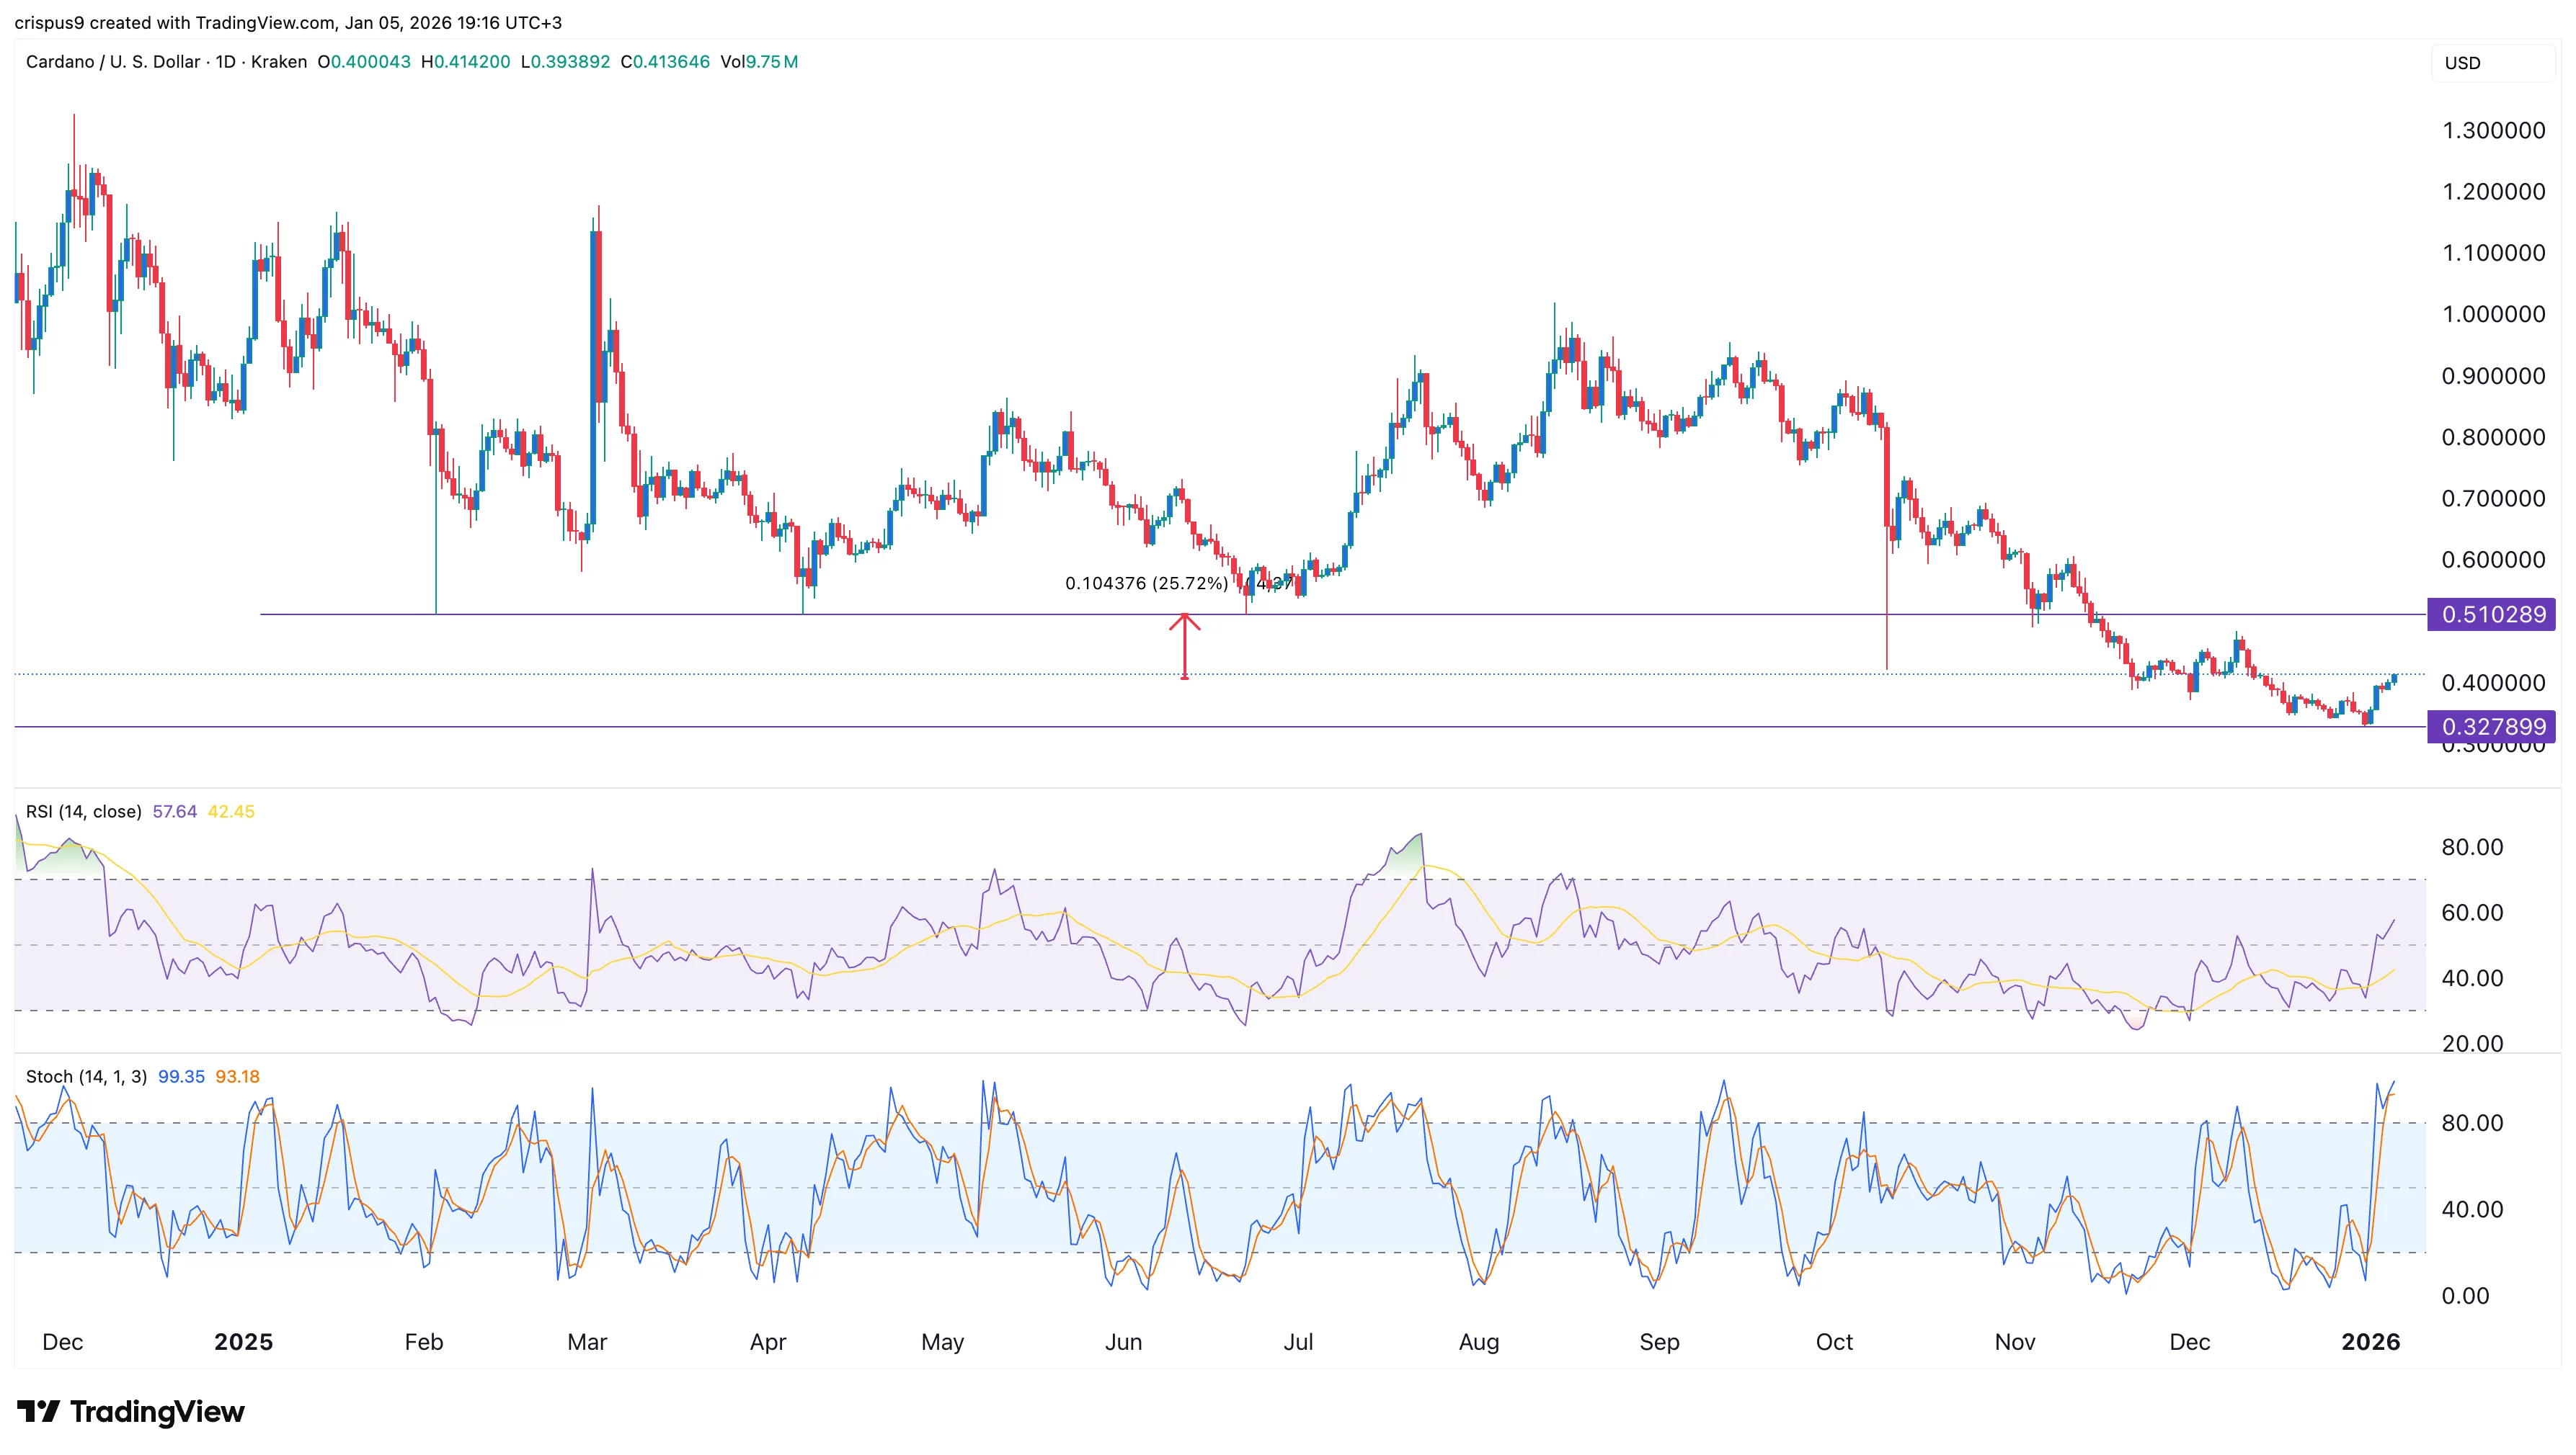Viewport: 2576px width, 1455px height.
Task: Click the close value C0.413646
Action: (x=666, y=62)
